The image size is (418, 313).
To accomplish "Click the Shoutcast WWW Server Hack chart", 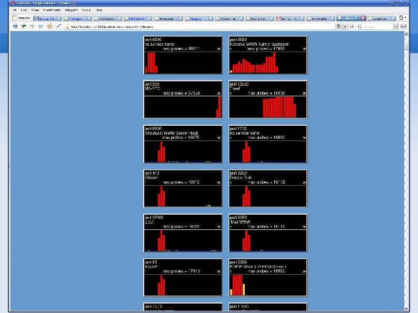I will tap(183, 144).
